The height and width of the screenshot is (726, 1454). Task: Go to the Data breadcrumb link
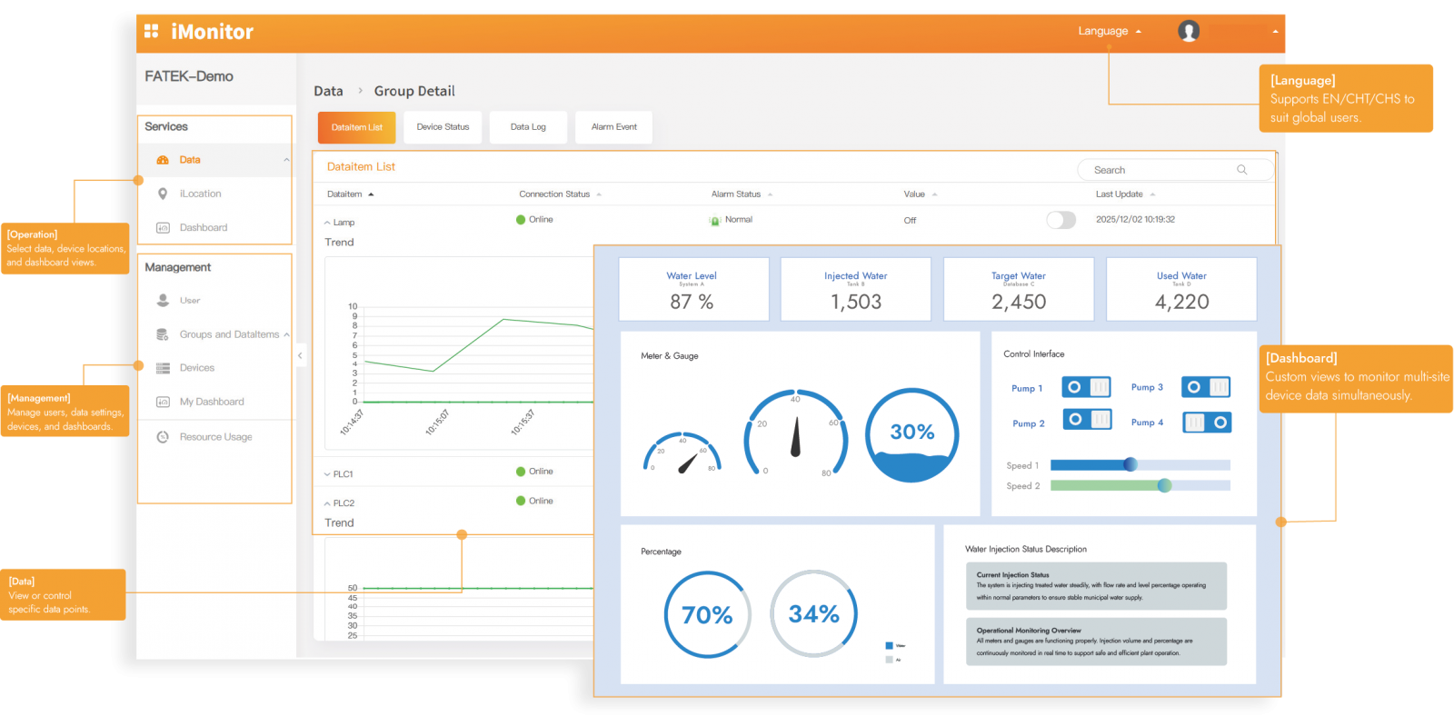tap(328, 91)
